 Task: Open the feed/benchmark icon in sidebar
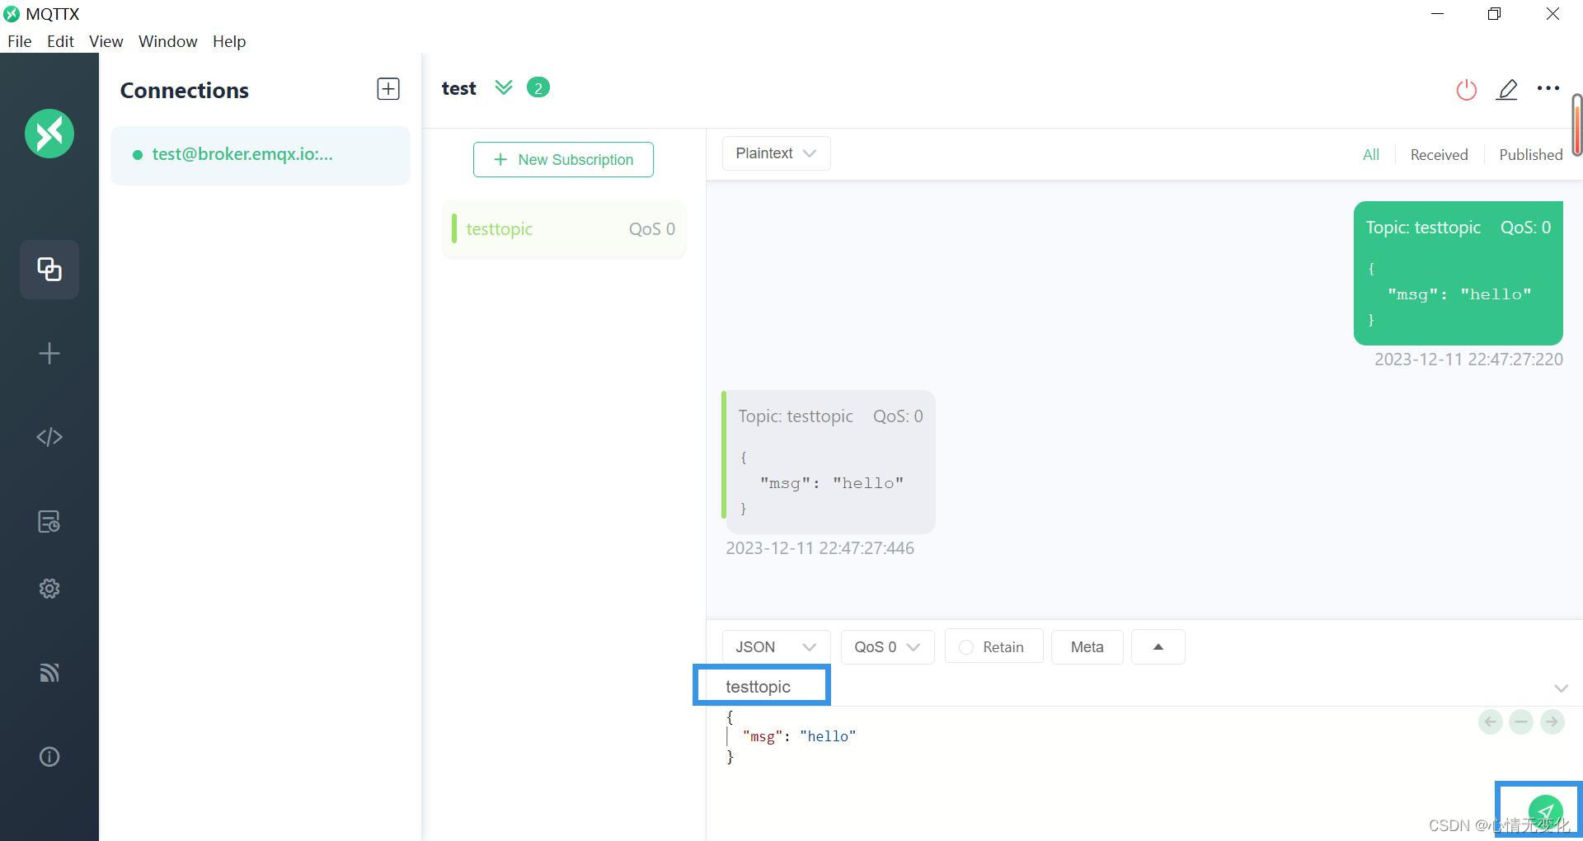pos(49,673)
